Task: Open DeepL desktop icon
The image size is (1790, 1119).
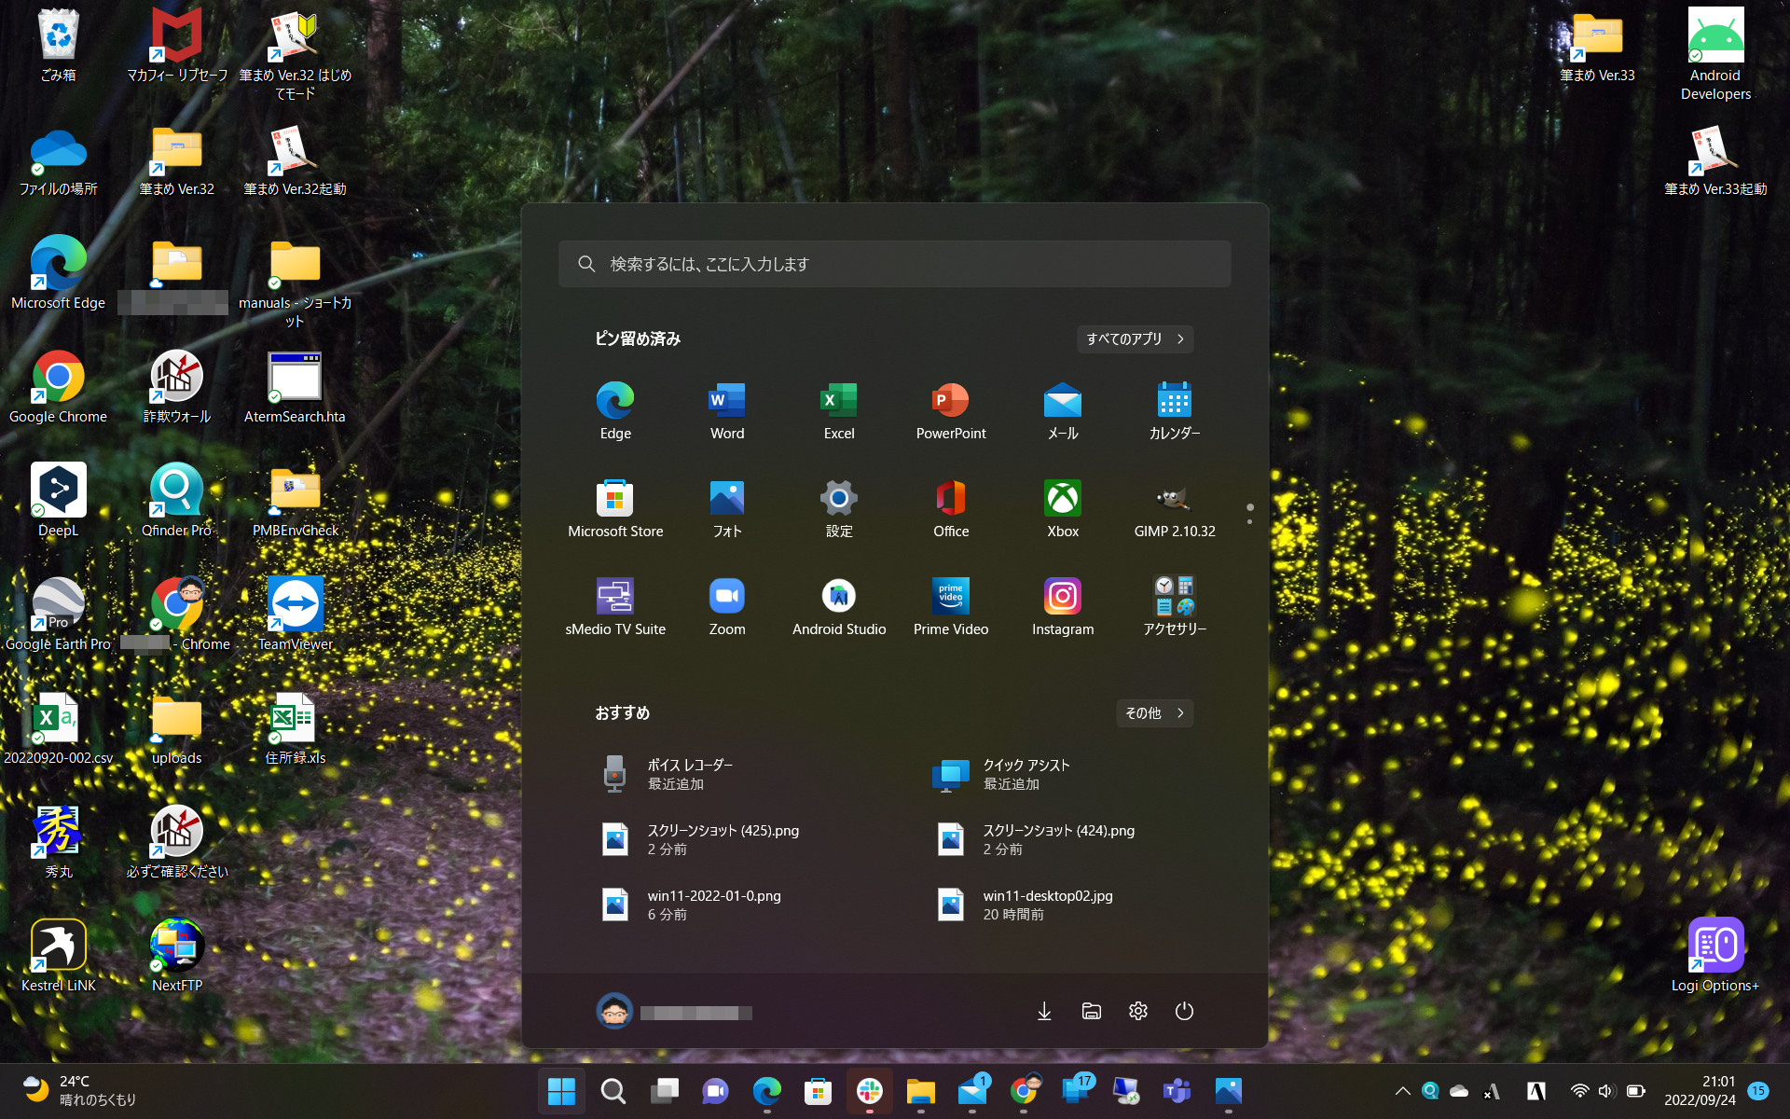Action: pos(58,501)
